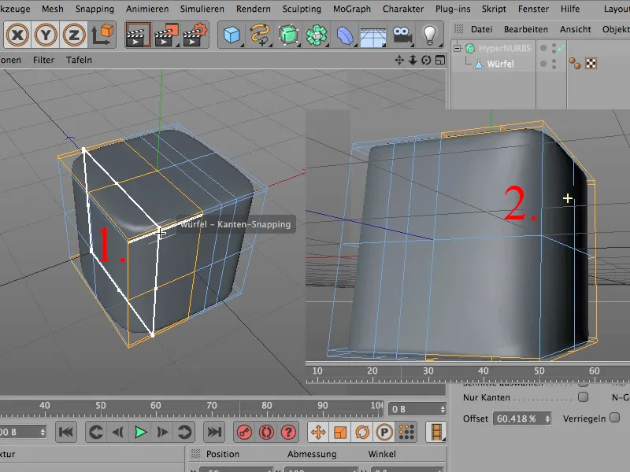Toggle the Z axis lock
Screen dimensions: 630x472
(x=74, y=35)
